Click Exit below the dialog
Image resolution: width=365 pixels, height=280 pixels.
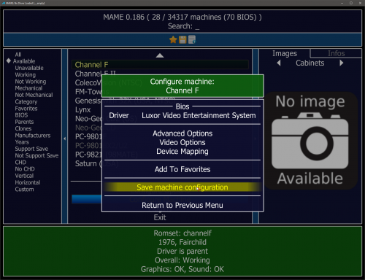[x=160, y=217]
